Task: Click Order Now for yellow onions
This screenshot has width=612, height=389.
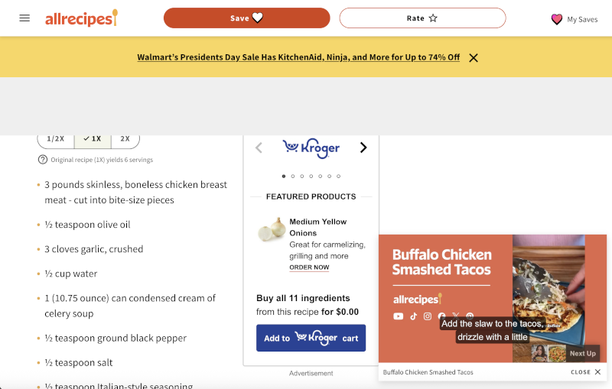Action: pos(309,267)
